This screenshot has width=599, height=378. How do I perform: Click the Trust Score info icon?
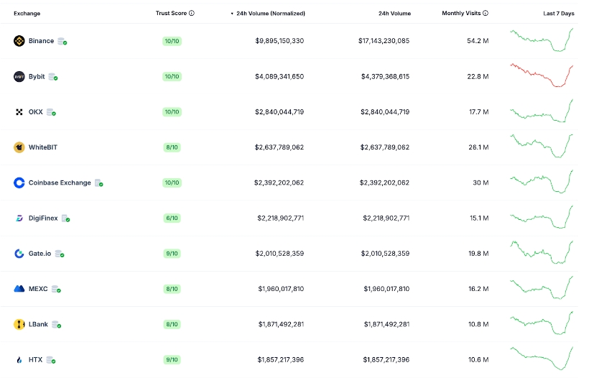tap(192, 13)
